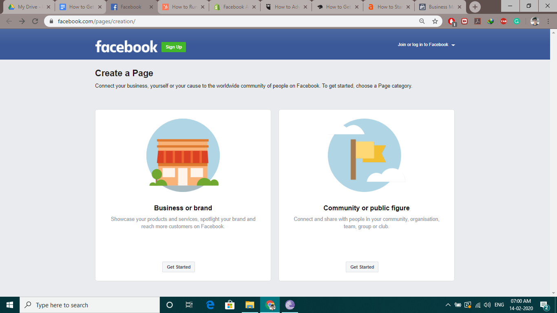Click the Type here to search box

(x=90, y=305)
